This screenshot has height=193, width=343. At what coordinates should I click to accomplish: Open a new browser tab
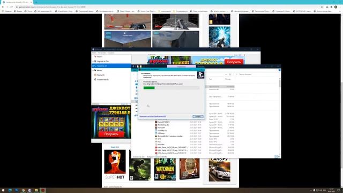click(36, 2)
